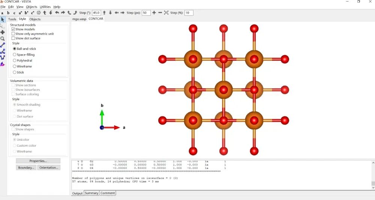Fit structure to window icon

click(166, 13)
